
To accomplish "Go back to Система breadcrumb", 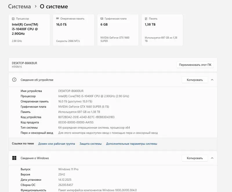I will click(x=19, y=6).
